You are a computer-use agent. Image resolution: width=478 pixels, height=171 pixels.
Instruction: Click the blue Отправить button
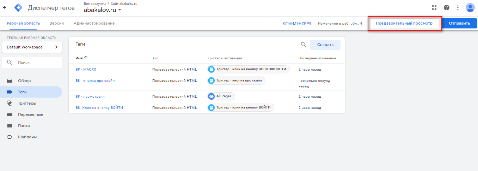(x=459, y=23)
